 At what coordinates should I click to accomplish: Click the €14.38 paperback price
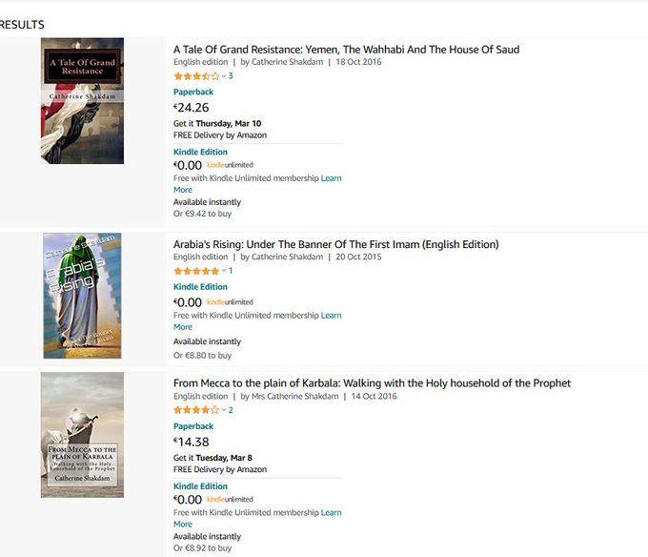pos(192,442)
